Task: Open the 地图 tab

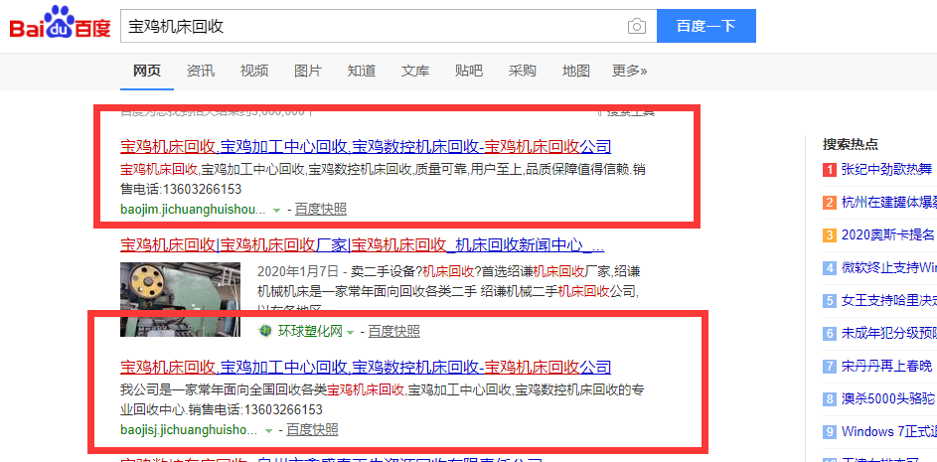Action: pos(576,71)
